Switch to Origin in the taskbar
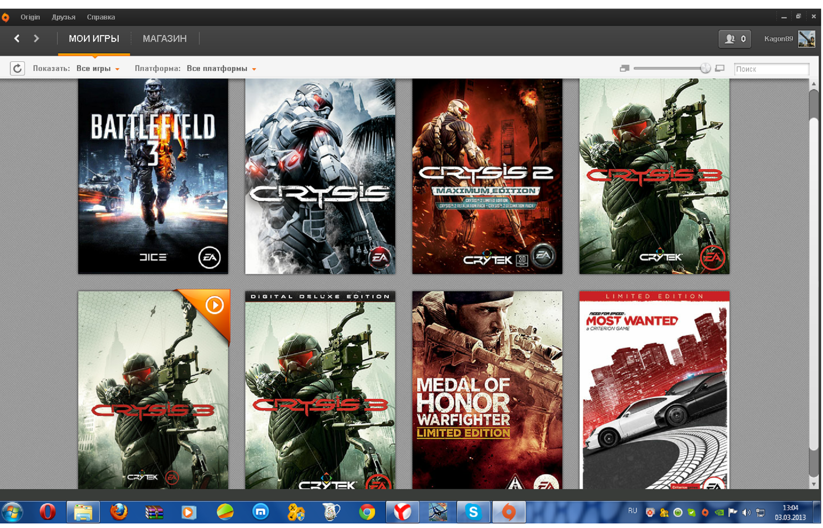823x528 pixels. (509, 512)
